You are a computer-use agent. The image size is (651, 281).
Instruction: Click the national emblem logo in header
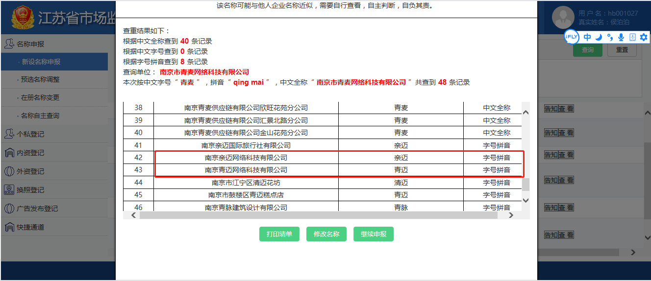coord(22,18)
